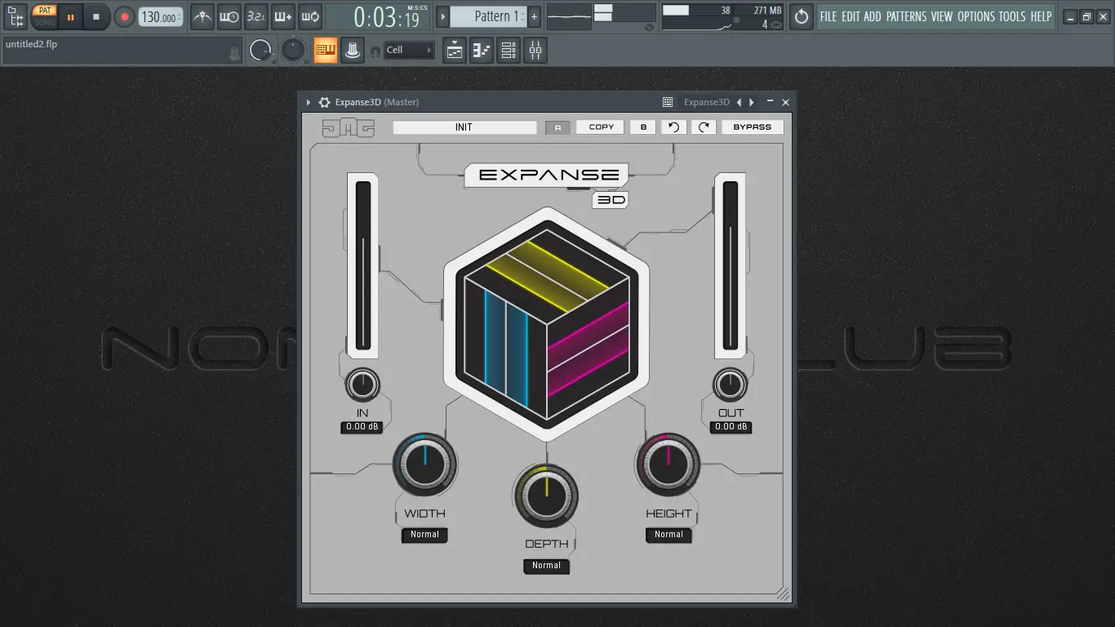
Task: Open the Normal dropdown under WIDTH
Action: pos(424,535)
